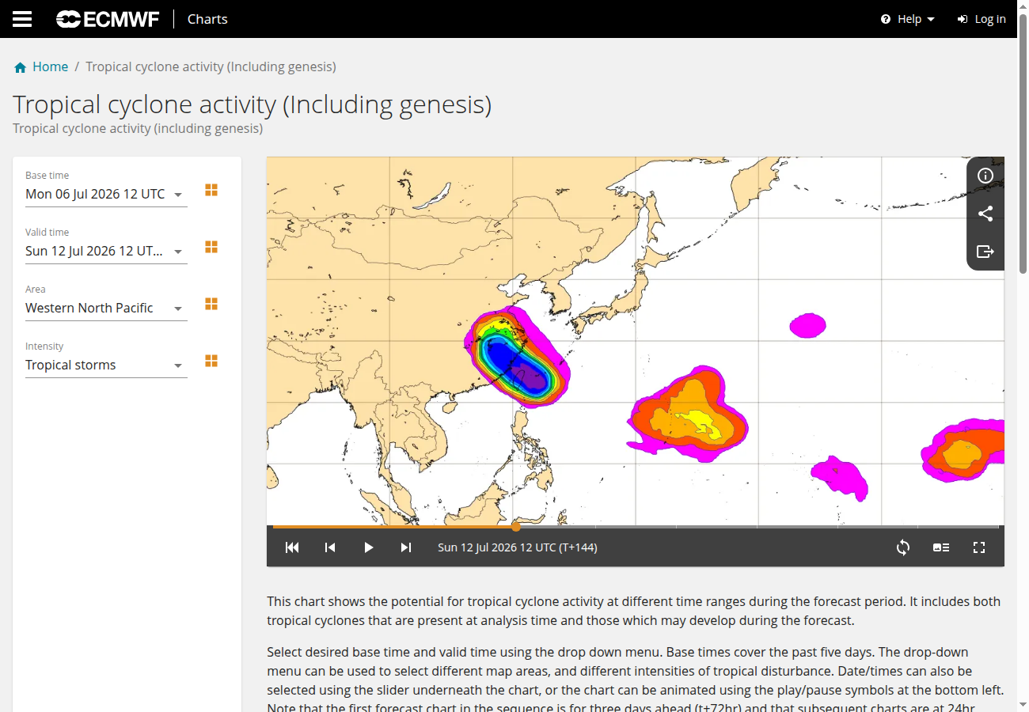Viewport: 1029px width, 712px height.
Task: Toggle fullscreen chart view
Action: coord(979,547)
